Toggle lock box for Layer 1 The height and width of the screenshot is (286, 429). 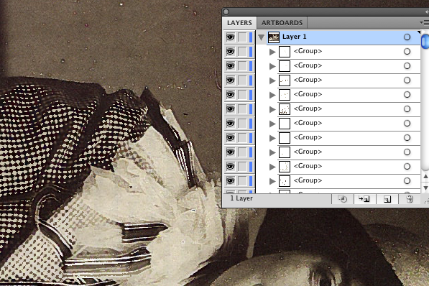point(242,37)
